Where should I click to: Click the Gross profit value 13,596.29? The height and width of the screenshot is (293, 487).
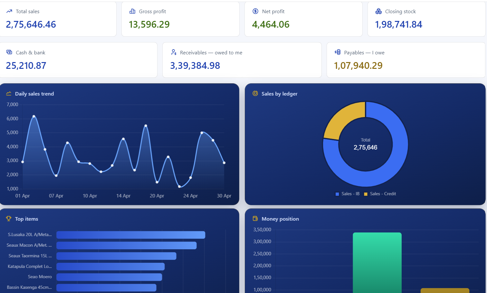point(149,24)
